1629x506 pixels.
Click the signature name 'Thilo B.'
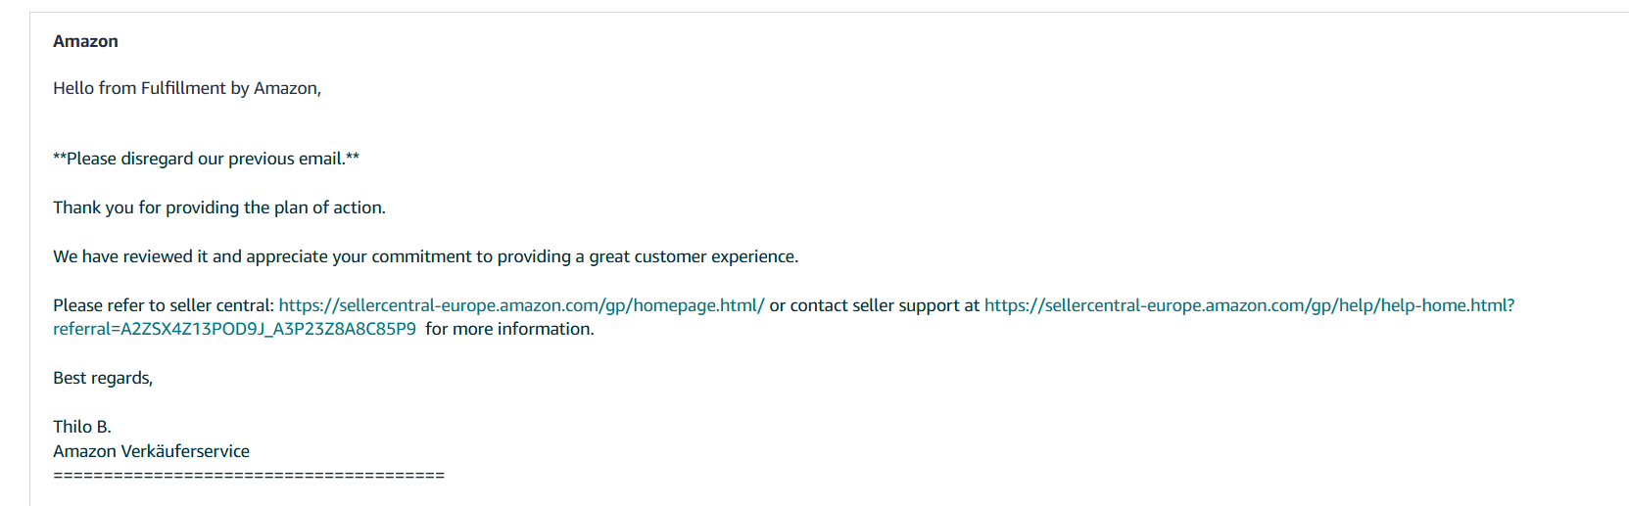tap(82, 427)
